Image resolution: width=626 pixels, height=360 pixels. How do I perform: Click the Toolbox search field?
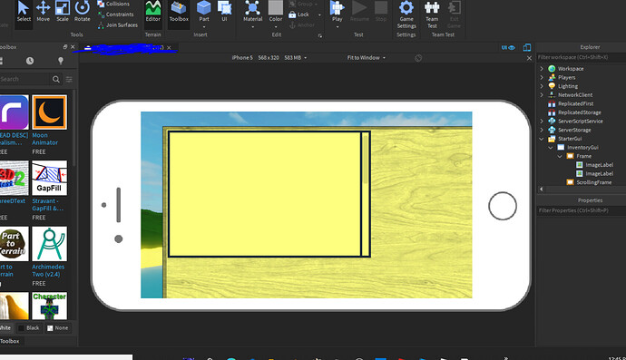coord(24,79)
